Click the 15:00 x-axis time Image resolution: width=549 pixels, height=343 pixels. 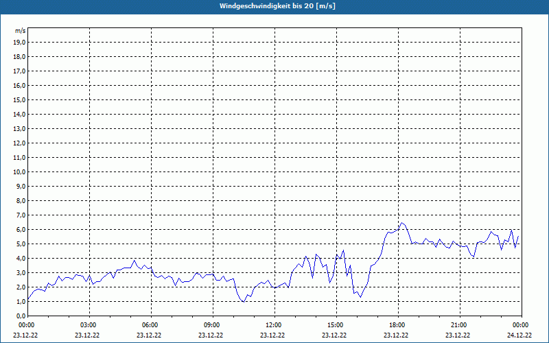click(x=336, y=324)
